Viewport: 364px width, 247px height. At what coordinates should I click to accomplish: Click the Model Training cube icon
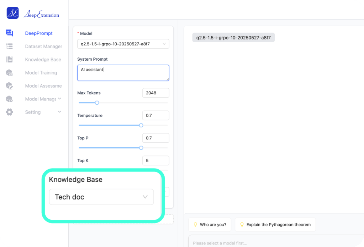click(10, 73)
